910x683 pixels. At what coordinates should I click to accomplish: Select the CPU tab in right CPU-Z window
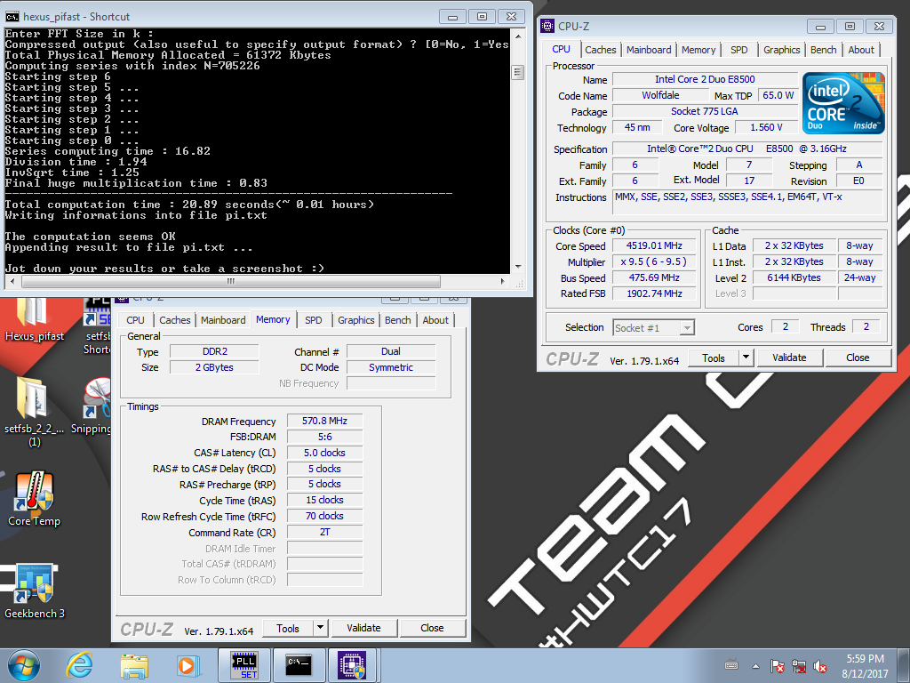click(x=562, y=50)
